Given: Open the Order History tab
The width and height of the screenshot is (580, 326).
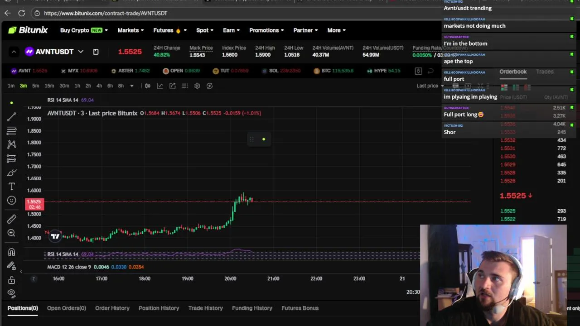Looking at the screenshot, I should 112,308.
